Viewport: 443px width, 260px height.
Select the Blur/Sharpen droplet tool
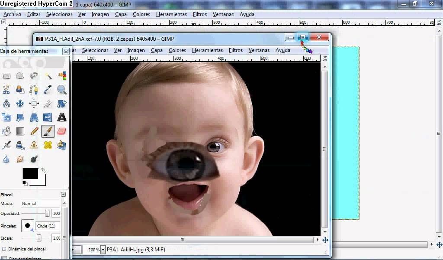click(6, 159)
